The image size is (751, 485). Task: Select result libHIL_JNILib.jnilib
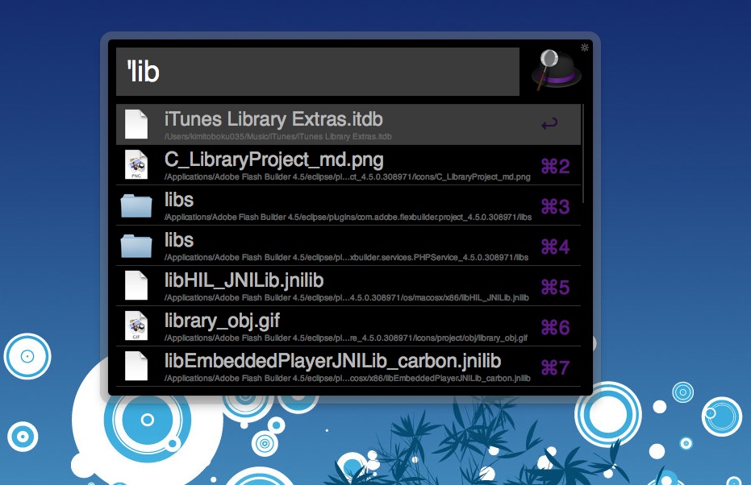coord(348,285)
